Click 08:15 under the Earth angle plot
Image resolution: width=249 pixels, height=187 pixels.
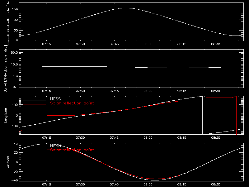click(182, 44)
